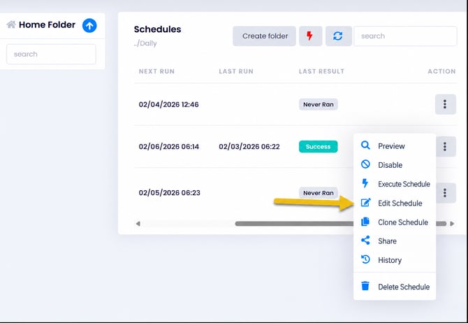Click the pencil icon beside Edit Schedule
Screen dimensions: 468x323
[x=365, y=203]
